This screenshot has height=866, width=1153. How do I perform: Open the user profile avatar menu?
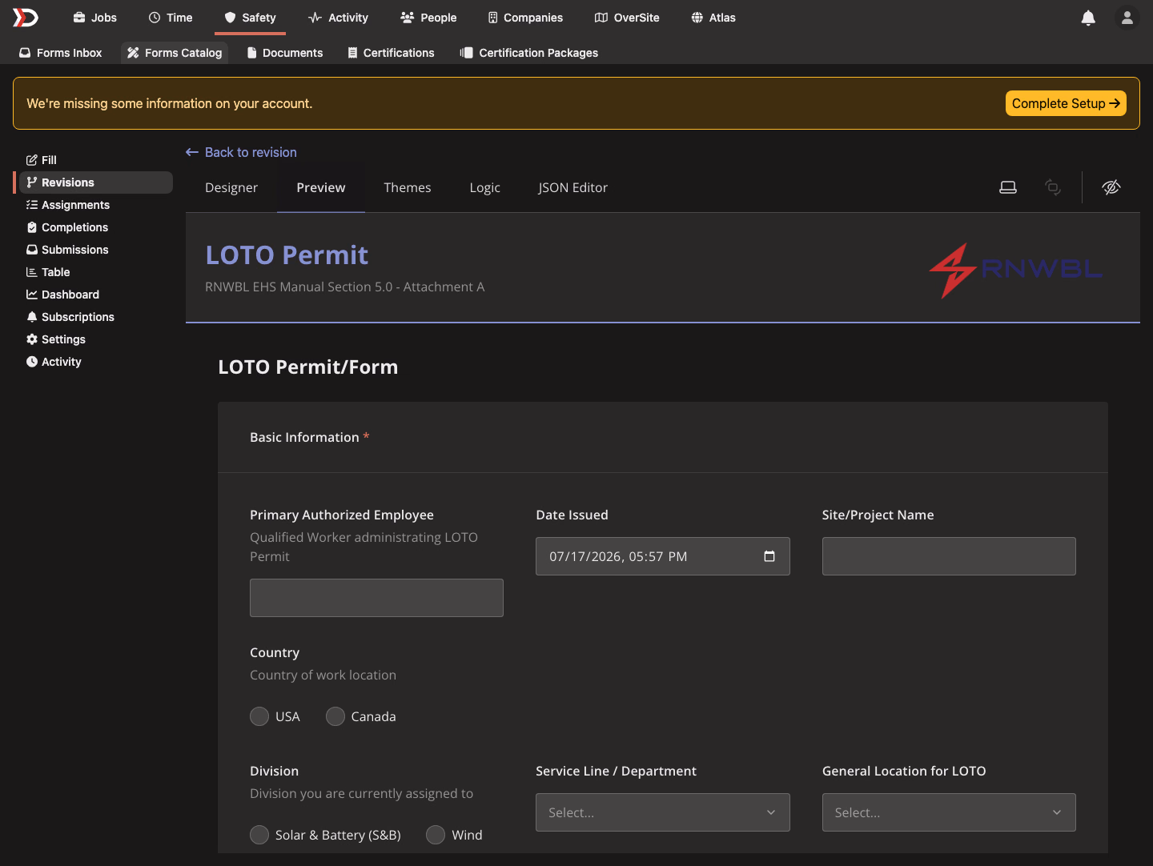tap(1127, 18)
